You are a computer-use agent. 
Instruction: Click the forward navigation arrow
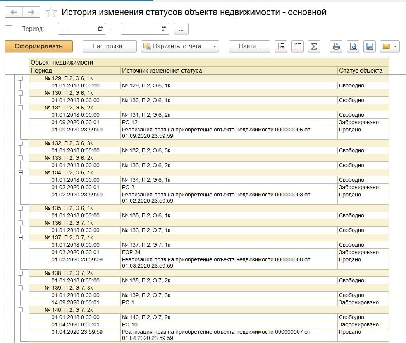(x=31, y=12)
